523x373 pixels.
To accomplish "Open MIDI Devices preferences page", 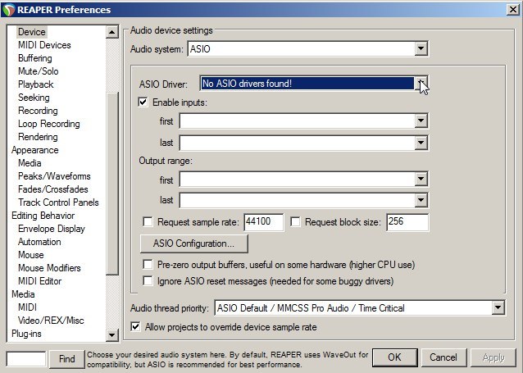I will point(44,45).
